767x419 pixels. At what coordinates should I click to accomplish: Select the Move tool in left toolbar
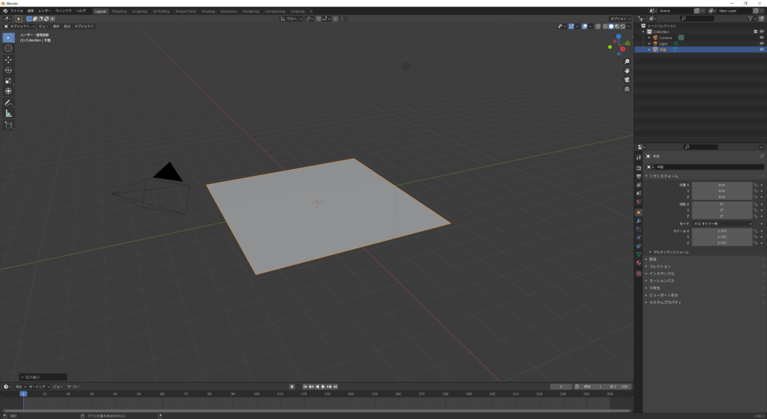coord(8,59)
